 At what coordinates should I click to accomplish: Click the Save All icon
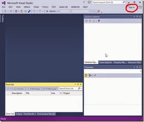29,11
